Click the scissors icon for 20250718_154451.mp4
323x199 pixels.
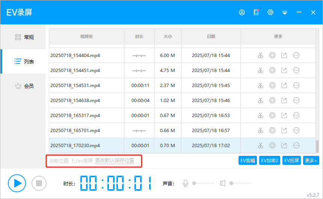[x=260, y=71]
